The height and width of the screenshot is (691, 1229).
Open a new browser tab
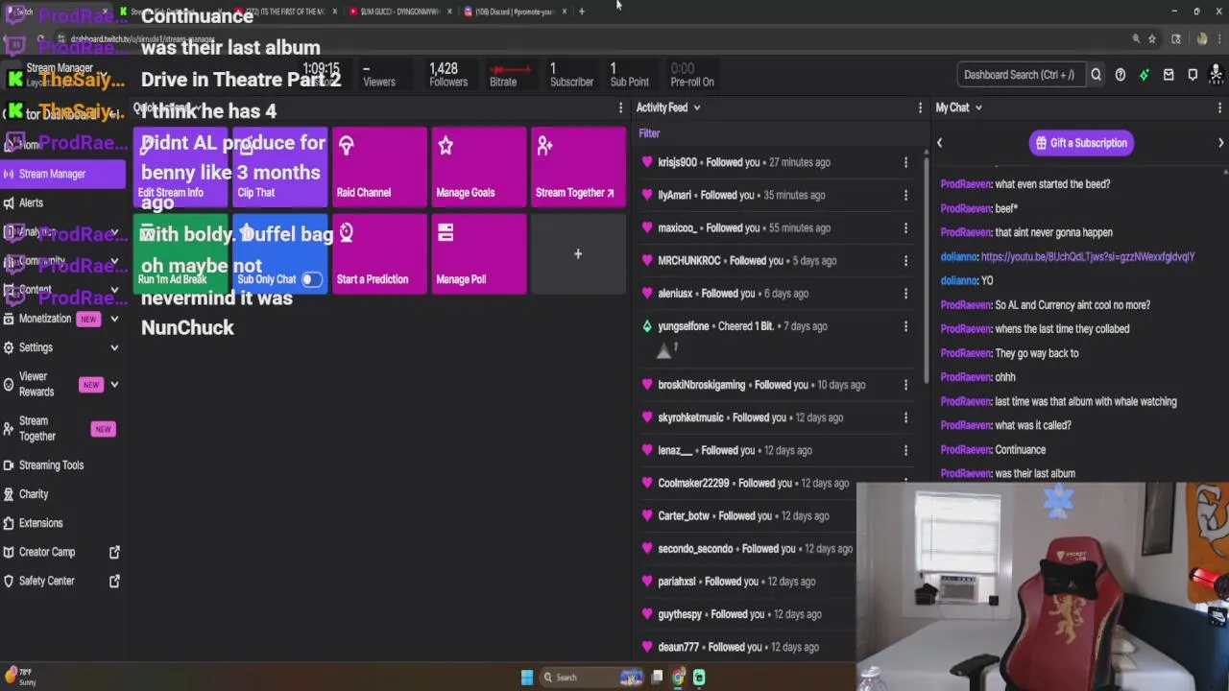tap(581, 12)
